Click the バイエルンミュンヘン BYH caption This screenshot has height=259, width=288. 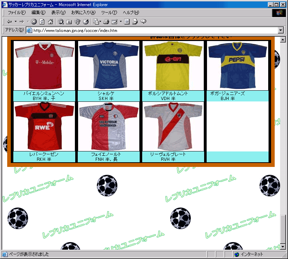pos(44,96)
